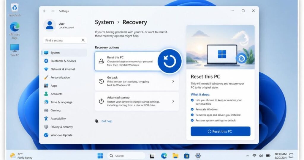
Task: Click the Reset this PC option card
Action: tap(137, 61)
